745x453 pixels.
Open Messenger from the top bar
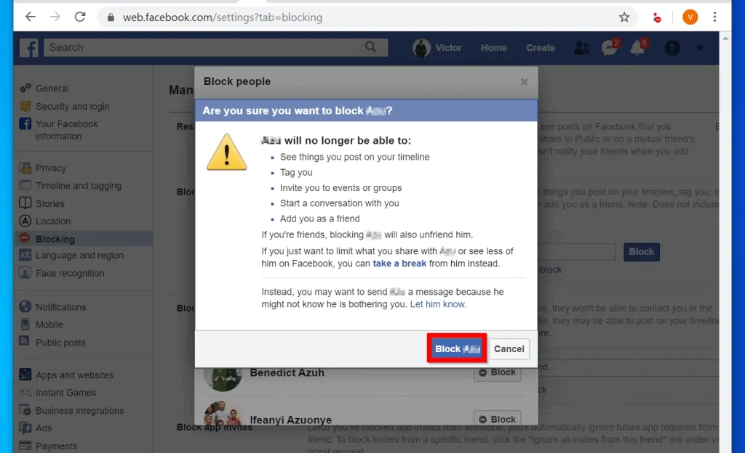(x=610, y=47)
